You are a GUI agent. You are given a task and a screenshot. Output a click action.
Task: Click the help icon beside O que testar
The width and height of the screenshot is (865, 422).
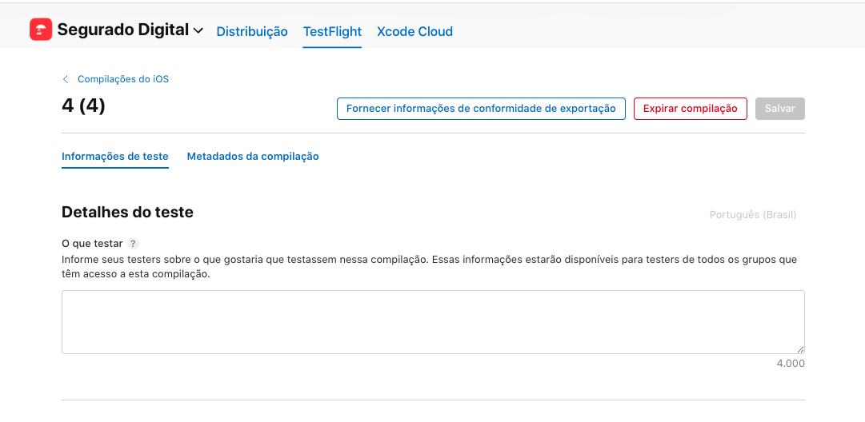[x=134, y=244]
